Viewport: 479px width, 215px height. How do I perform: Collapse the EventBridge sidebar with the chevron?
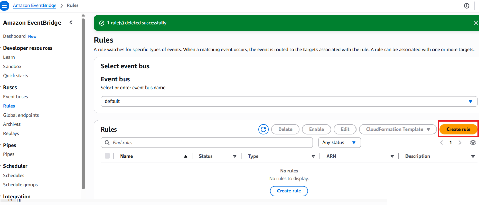(x=71, y=23)
